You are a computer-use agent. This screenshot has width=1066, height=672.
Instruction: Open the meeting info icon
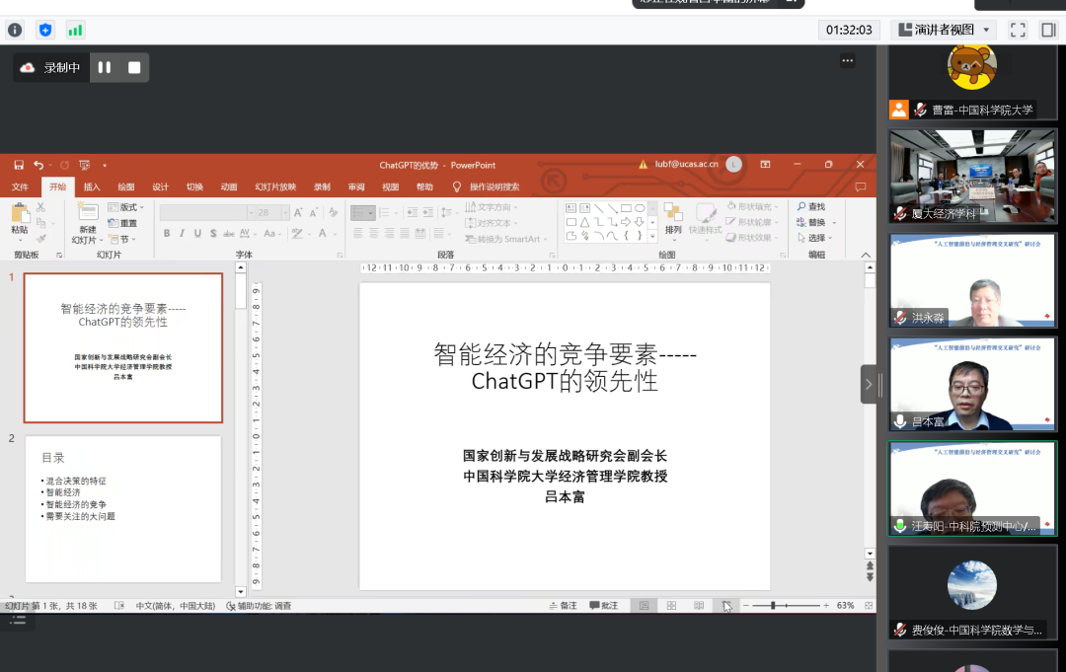pyautogui.click(x=15, y=30)
